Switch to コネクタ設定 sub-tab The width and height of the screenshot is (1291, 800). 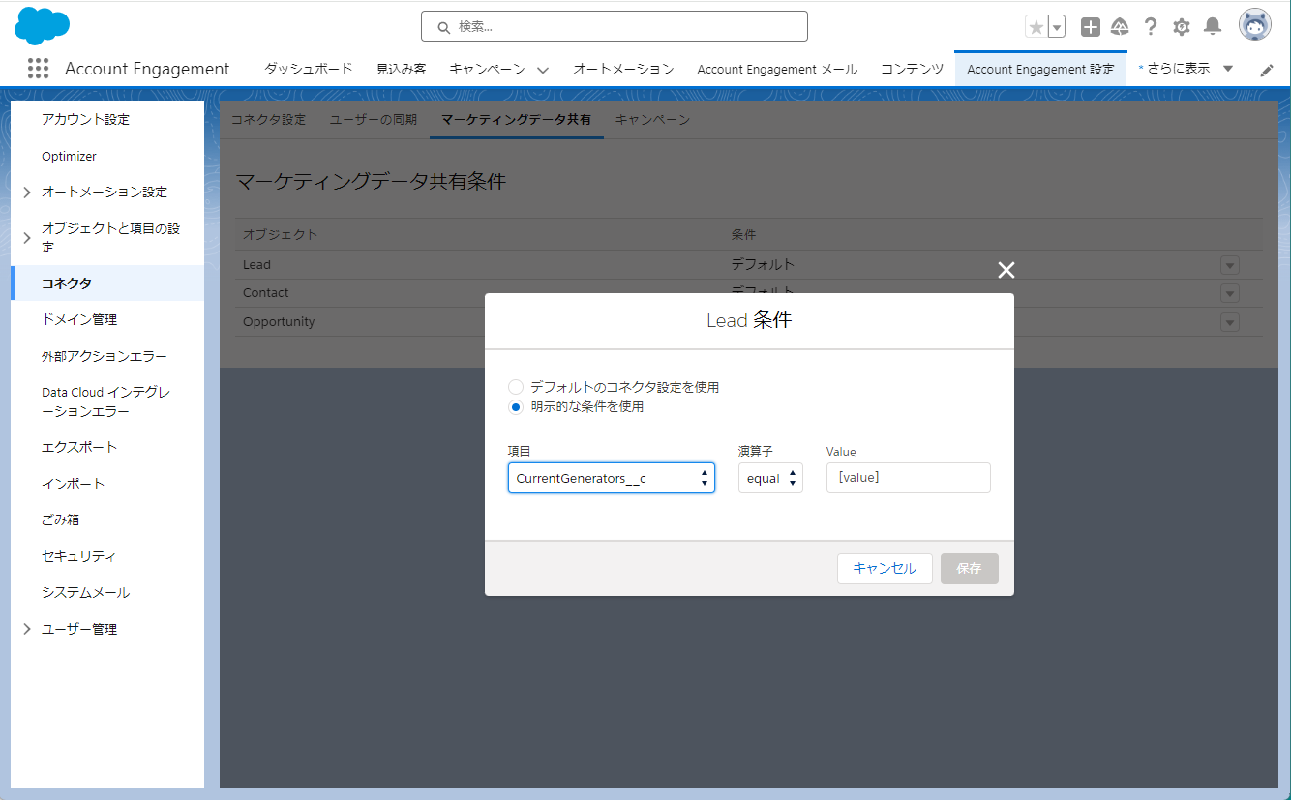(268, 119)
